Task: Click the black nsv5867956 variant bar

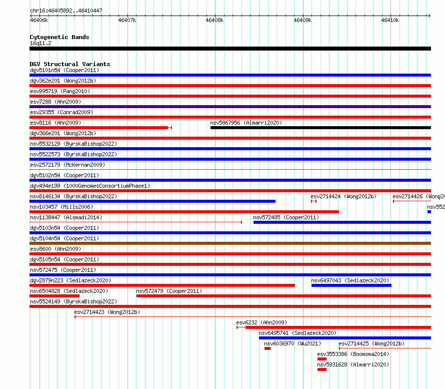Action: [320, 128]
